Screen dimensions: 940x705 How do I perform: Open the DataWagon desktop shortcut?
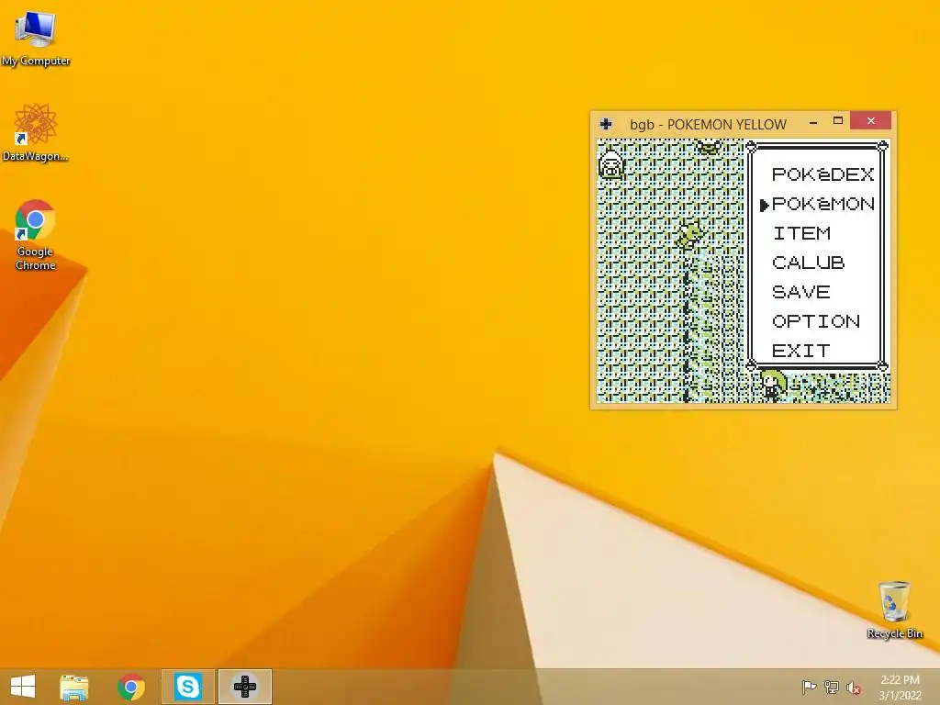pyautogui.click(x=36, y=132)
